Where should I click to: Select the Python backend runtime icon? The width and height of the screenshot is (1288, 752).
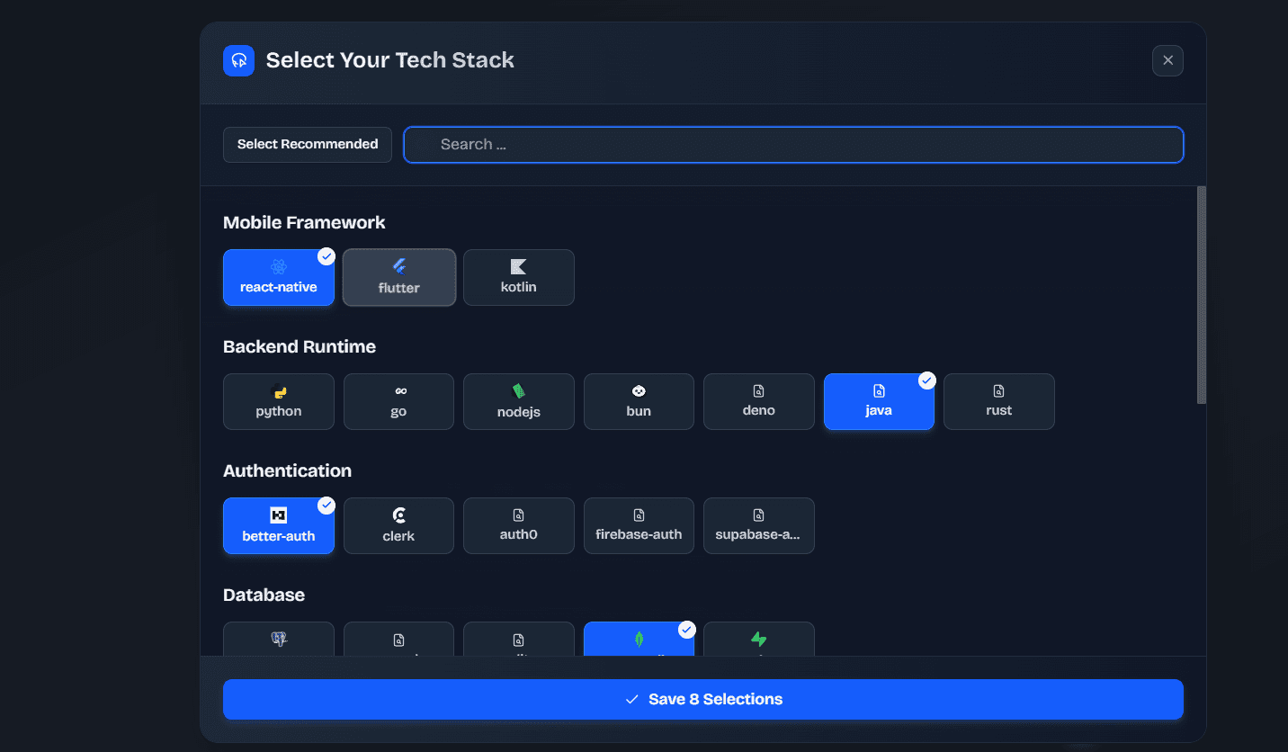pyautogui.click(x=279, y=401)
